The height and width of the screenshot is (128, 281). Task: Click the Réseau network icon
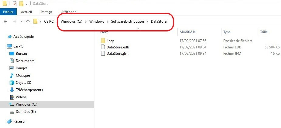pyautogui.click(x=9, y=121)
